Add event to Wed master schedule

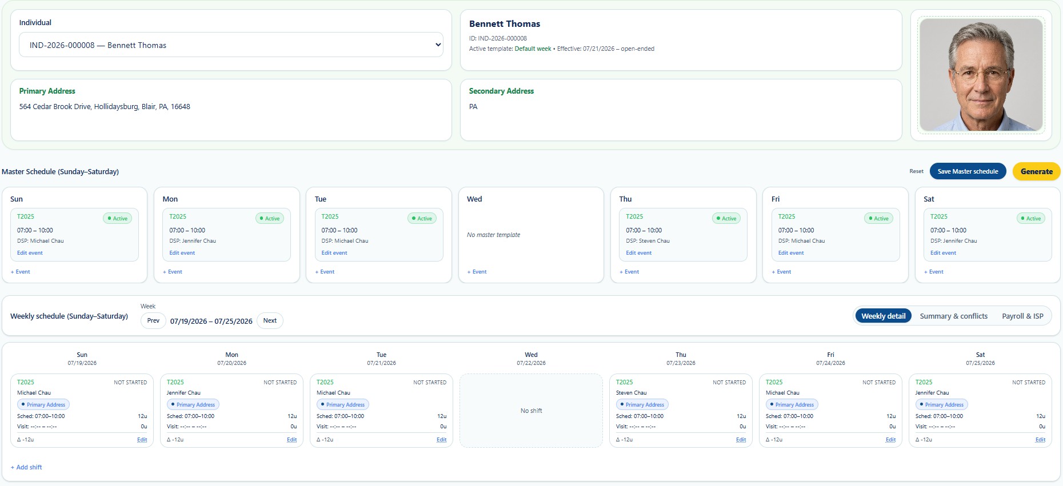click(477, 272)
